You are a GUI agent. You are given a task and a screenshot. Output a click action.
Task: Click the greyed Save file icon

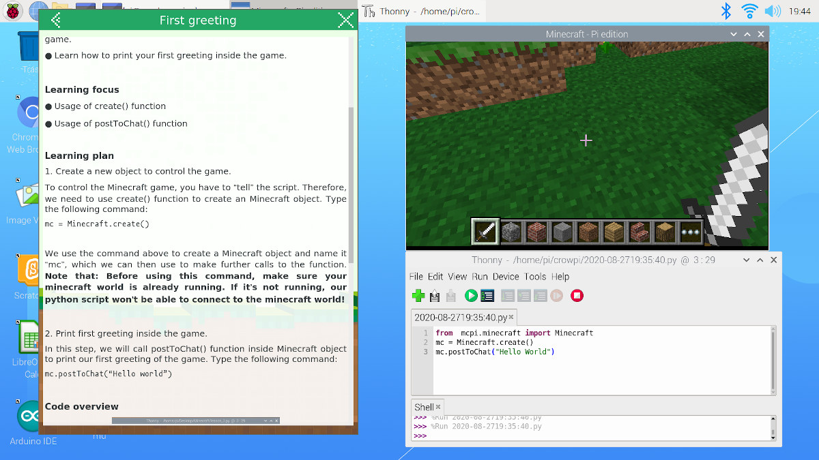tap(450, 296)
